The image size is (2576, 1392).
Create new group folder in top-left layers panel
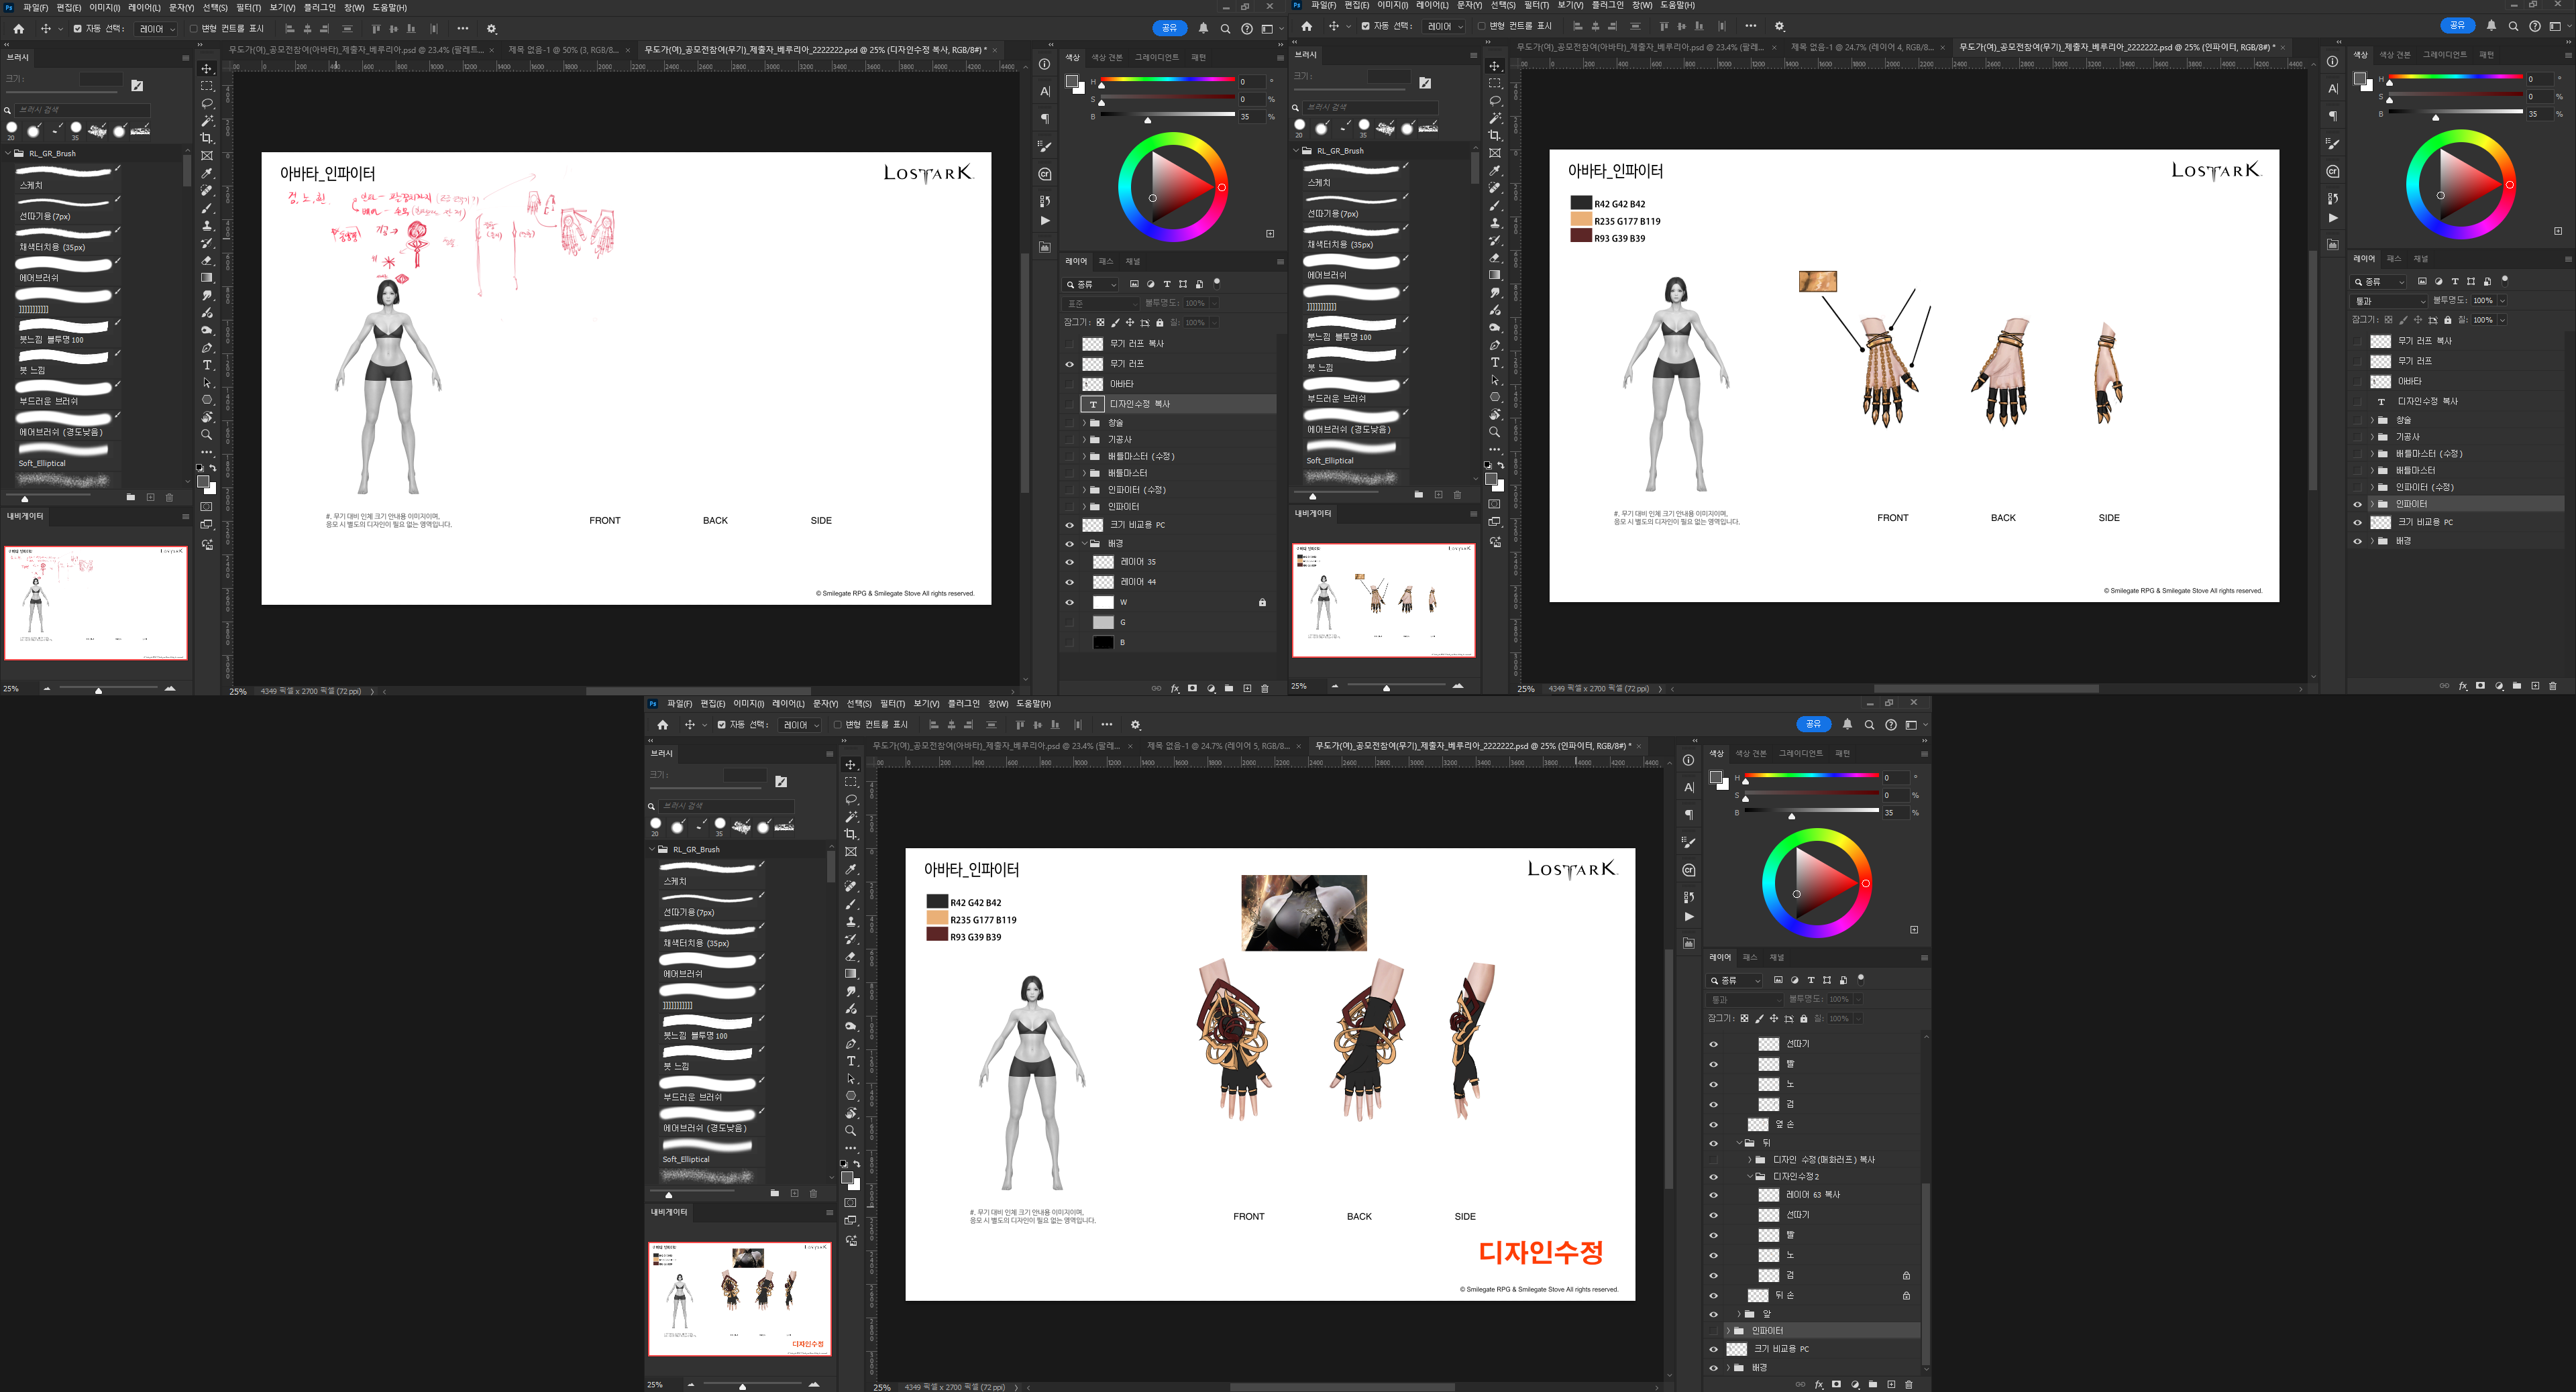(x=1229, y=689)
